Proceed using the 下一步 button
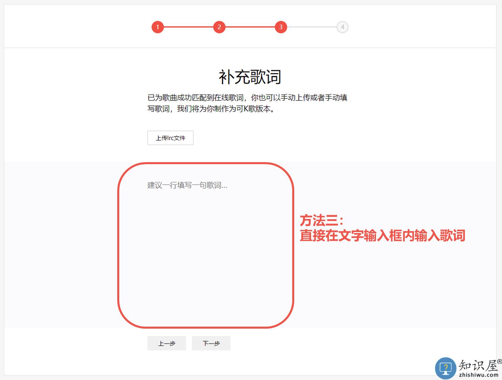 211,343
